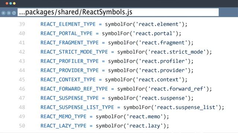The height and width of the screenshot is (133, 238).
Task: Click the browser reload button
Action: click(x=14, y=13)
